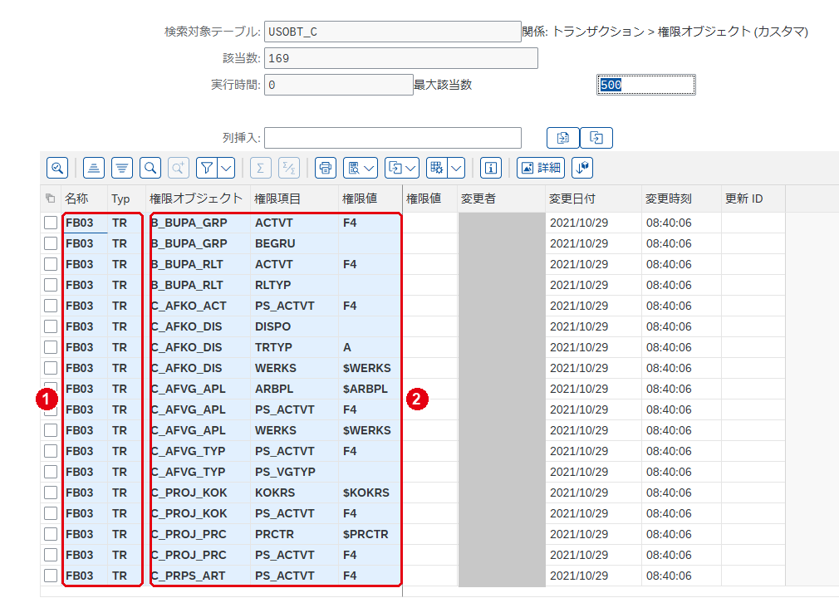Select the C_AFKO_ACT cell
839x598 pixels.
point(198,306)
